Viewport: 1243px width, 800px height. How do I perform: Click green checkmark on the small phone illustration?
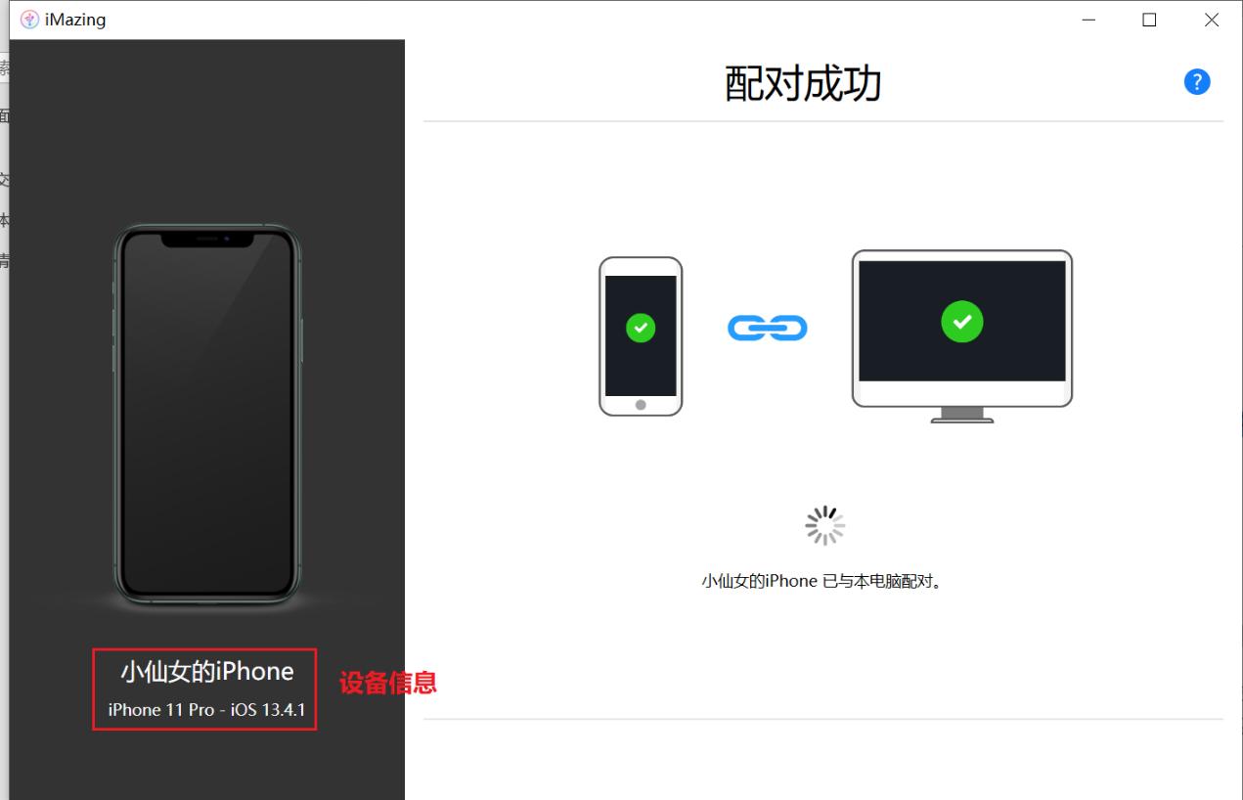(641, 328)
